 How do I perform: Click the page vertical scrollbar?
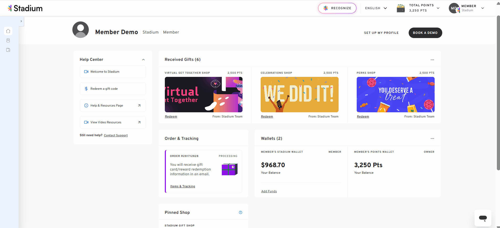[x=498, y=93]
